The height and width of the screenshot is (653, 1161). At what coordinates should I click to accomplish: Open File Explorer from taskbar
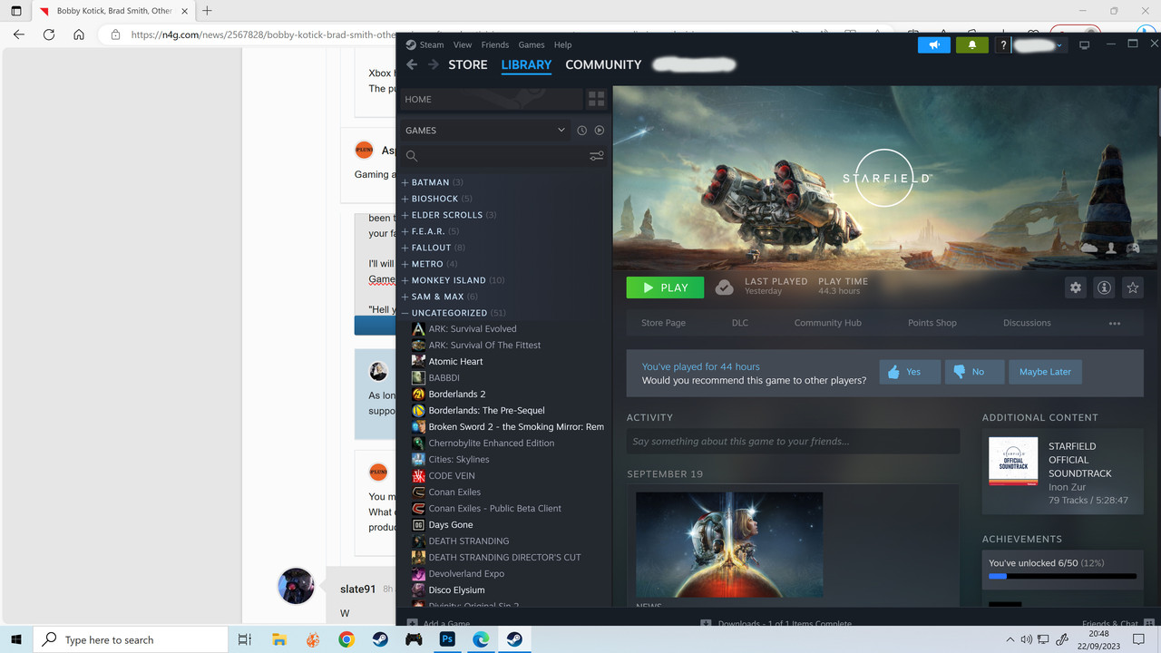tap(279, 639)
